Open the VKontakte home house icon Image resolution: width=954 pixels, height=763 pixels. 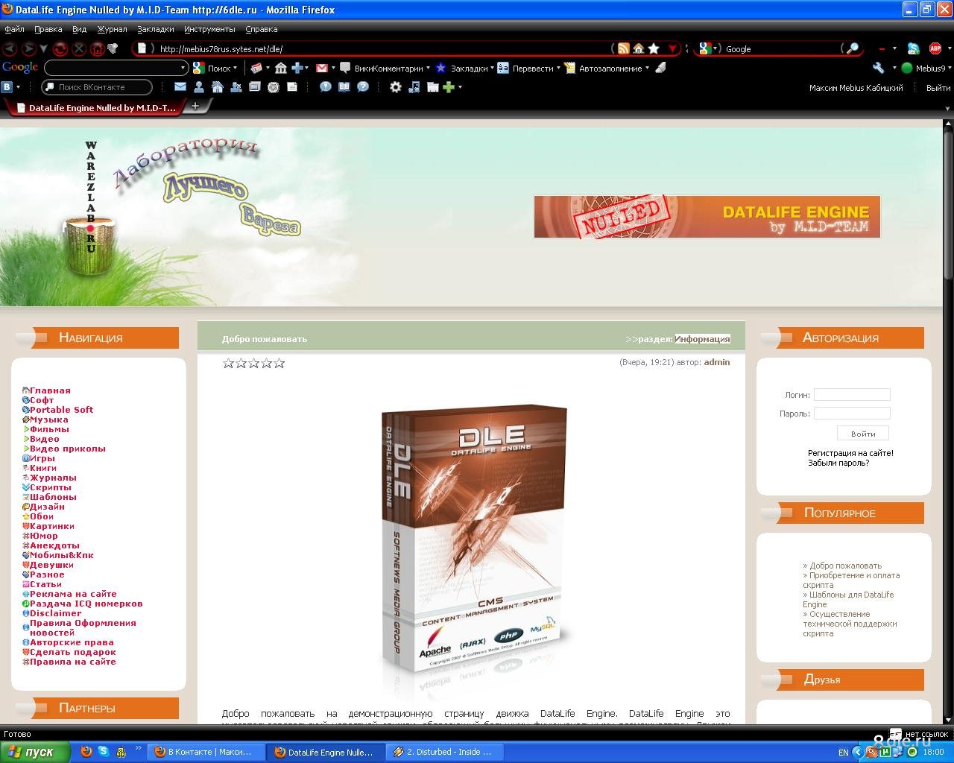pyautogui.click(x=217, y=87)
